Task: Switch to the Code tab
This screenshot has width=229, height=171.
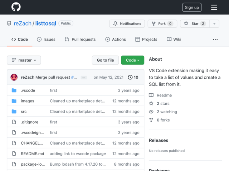Action: point(20,40)
